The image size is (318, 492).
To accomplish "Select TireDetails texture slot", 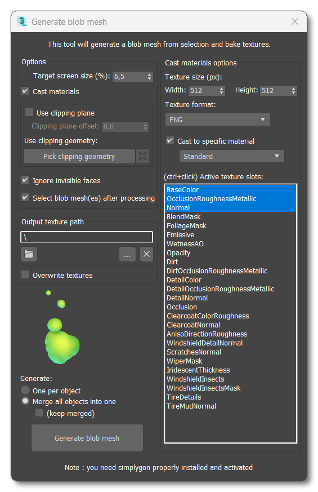I will tap(231, 397).
